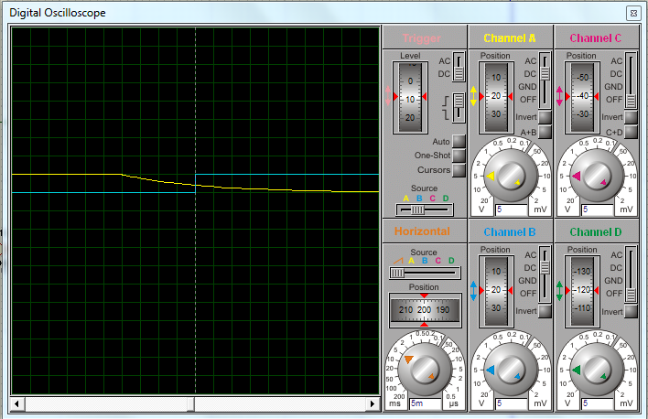The image size is (648, 419).
Task: Click the Trigger panel header
Action: pyautogui.click(x=425, y=38)
